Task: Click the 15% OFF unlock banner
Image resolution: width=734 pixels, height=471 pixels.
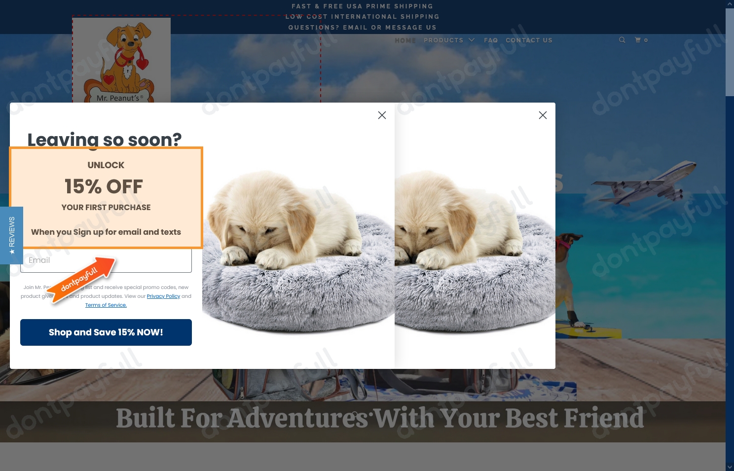Action: pyautogui.click(x=106, y=197)
